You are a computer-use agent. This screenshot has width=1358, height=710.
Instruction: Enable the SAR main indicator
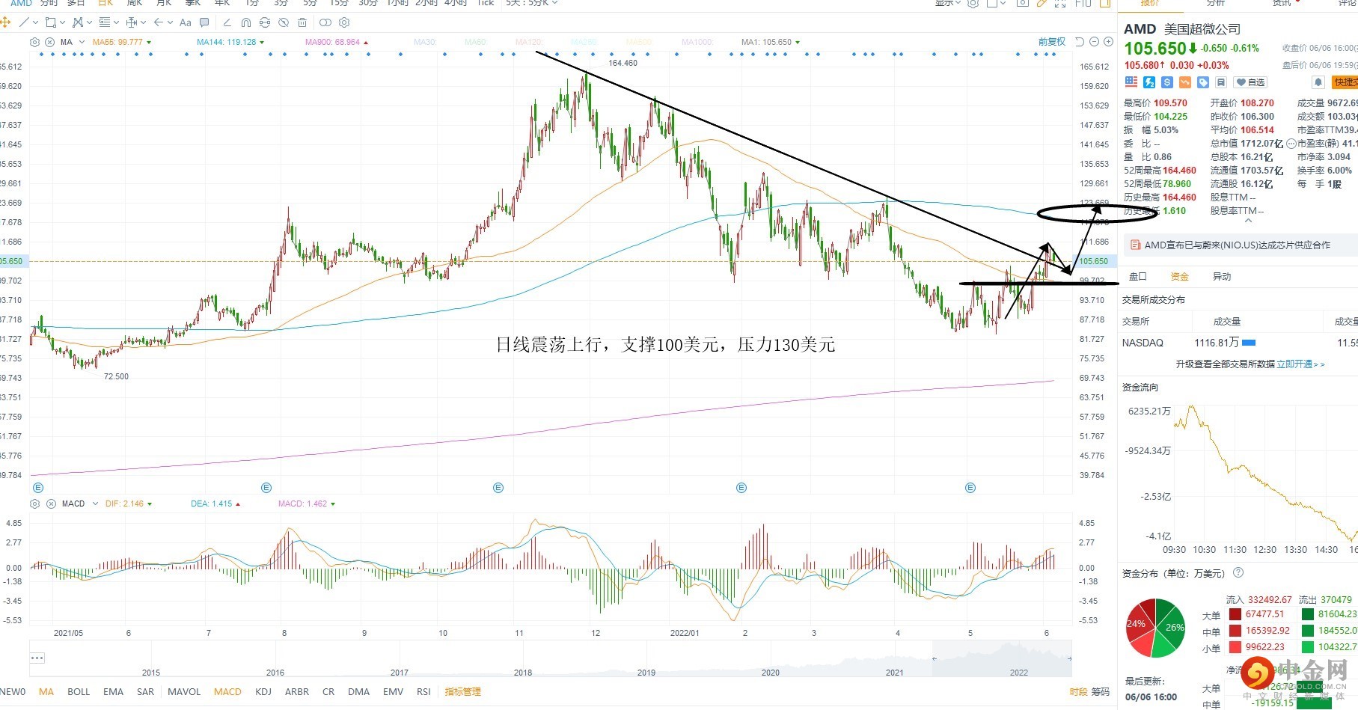tap(146, 692)
